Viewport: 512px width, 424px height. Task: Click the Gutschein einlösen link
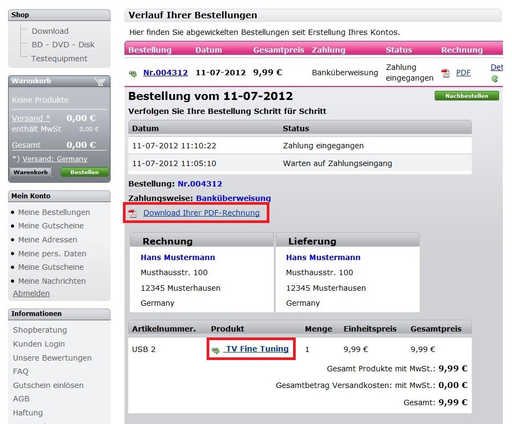[x=48, y=385]
